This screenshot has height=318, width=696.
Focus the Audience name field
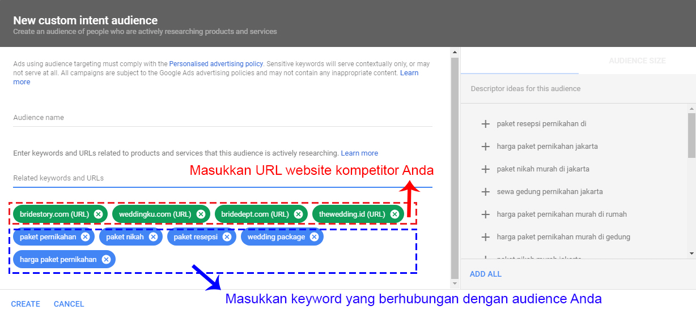point(223,118)
